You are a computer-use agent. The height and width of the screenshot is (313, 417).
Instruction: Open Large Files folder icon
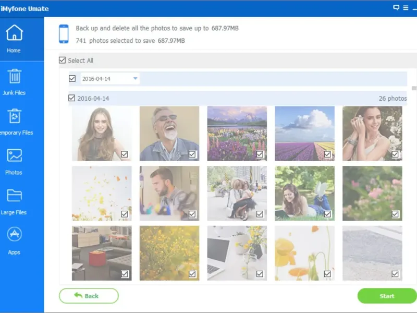point(15,195)
